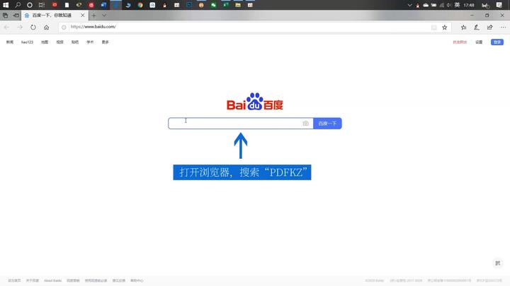Set these tabs aside icon
Screen dimensions: 510x286
point(16,16)
